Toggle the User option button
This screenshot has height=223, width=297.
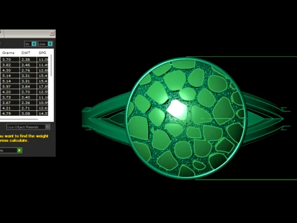click(45, 44)
